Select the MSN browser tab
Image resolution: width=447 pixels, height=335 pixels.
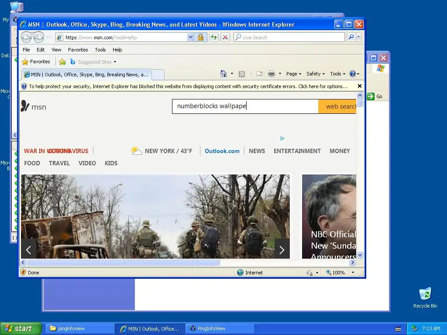coord(87,75)
